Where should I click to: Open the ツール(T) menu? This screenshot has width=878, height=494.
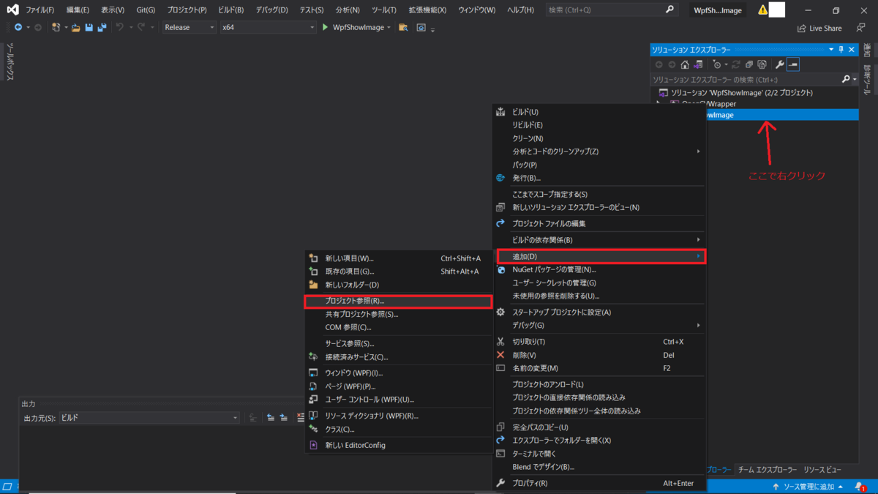pyautogui.click(x=384, y=10)
